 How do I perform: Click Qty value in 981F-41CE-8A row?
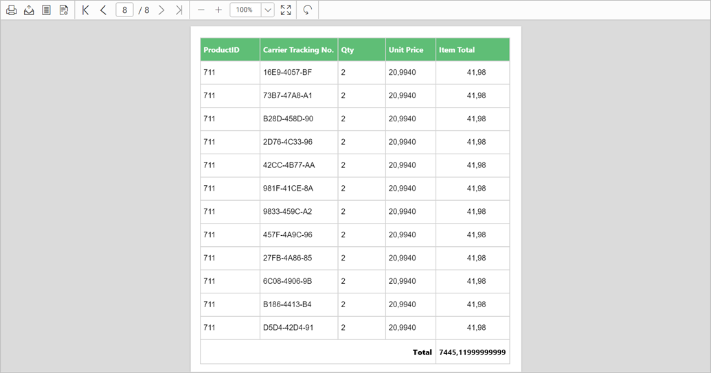pyautogui.click(x=343, y=189)
